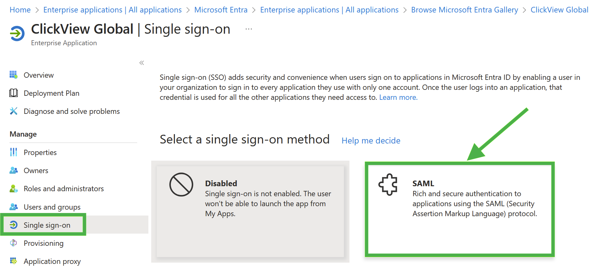Click the Users and groups icon

coord(13,207)
